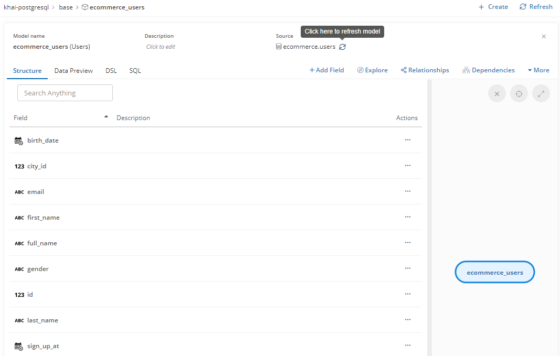Click khai-postgresql in the breadcrumb
The height and width of the screenshot is (356, 560).
[x=26, y=7]
